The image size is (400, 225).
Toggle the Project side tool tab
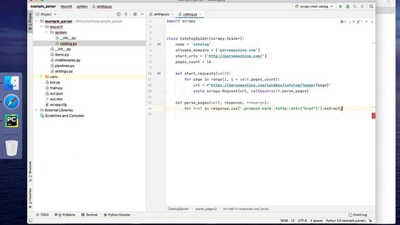[x=30, y=22]
